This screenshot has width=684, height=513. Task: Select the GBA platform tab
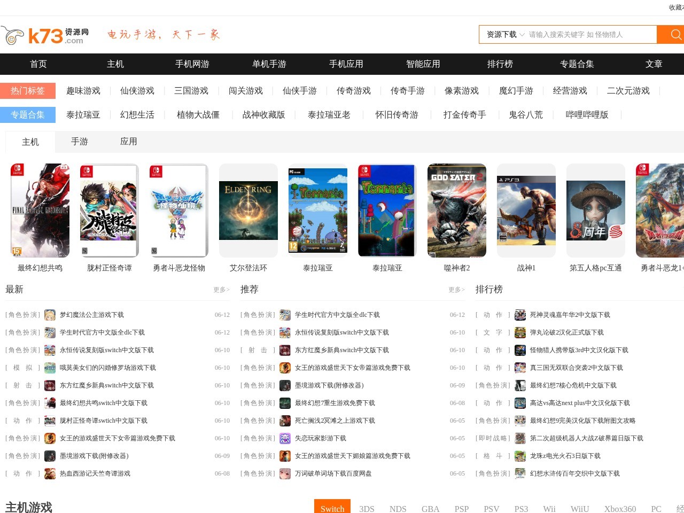pyautogui.click(x=430, y=509)
